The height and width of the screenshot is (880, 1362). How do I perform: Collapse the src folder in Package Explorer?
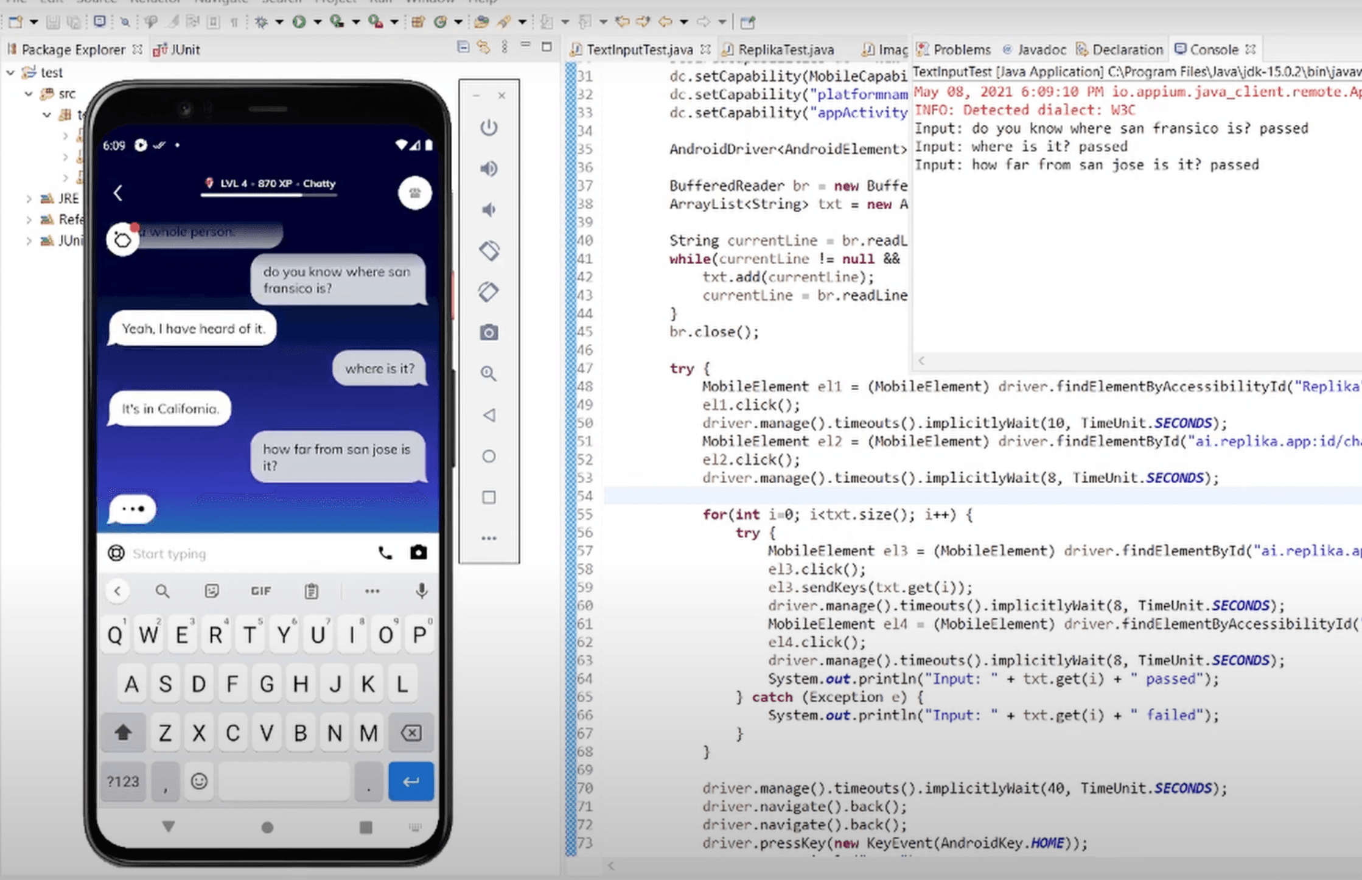(x=28, y=93)
